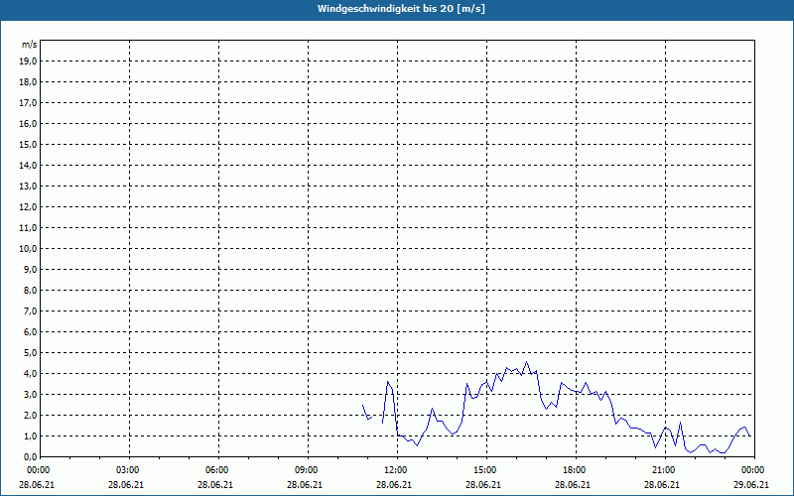Viewport: 794px width, 496px height.
Task: Select the 13,0 y-axis label
Action: pyautogui.click(x=28, y=186)
